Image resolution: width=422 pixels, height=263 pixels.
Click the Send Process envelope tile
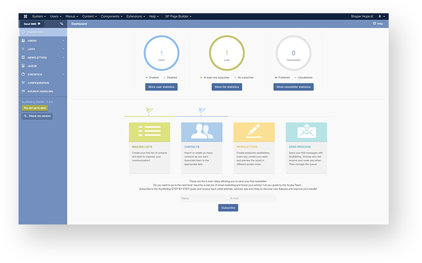tap(306, 132)
